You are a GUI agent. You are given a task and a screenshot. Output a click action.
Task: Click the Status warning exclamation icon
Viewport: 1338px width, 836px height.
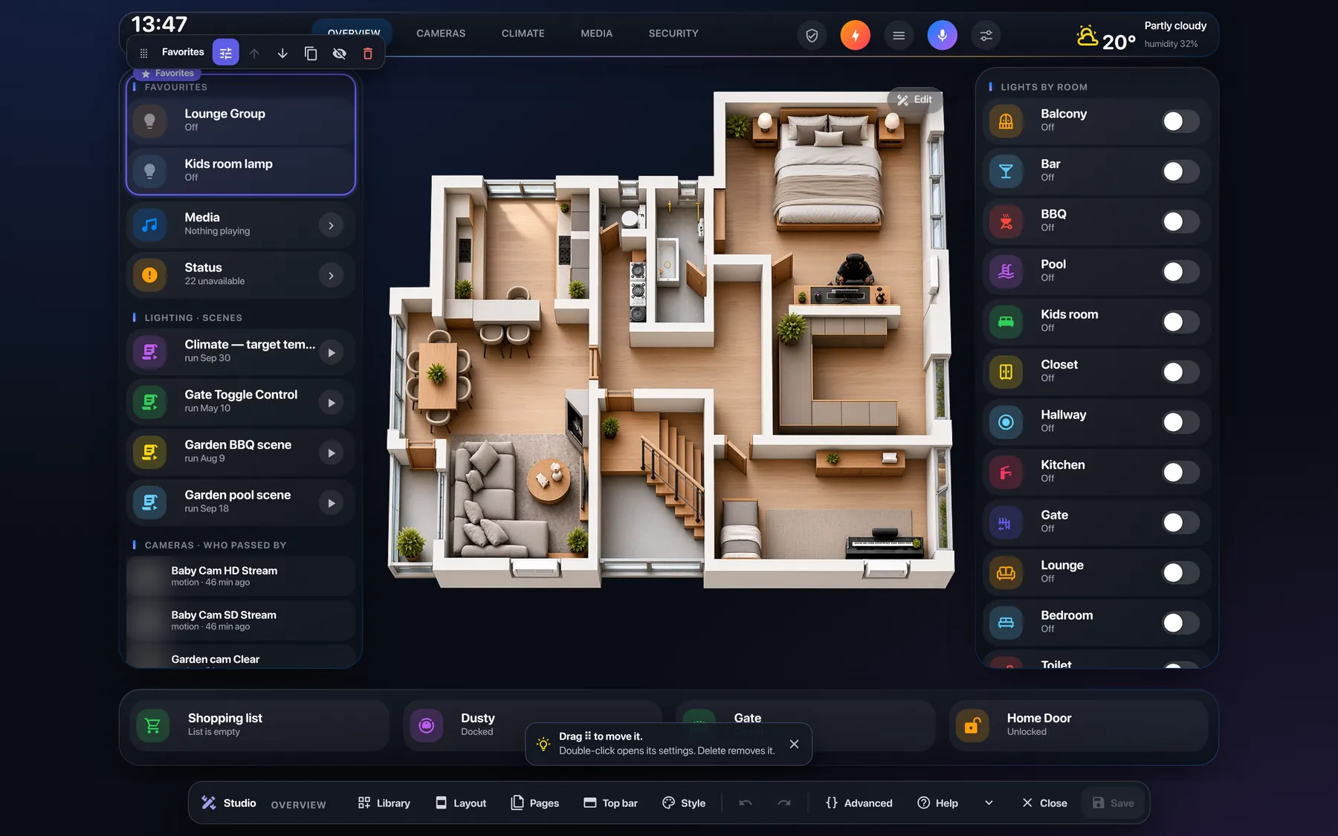click(150, 275)
